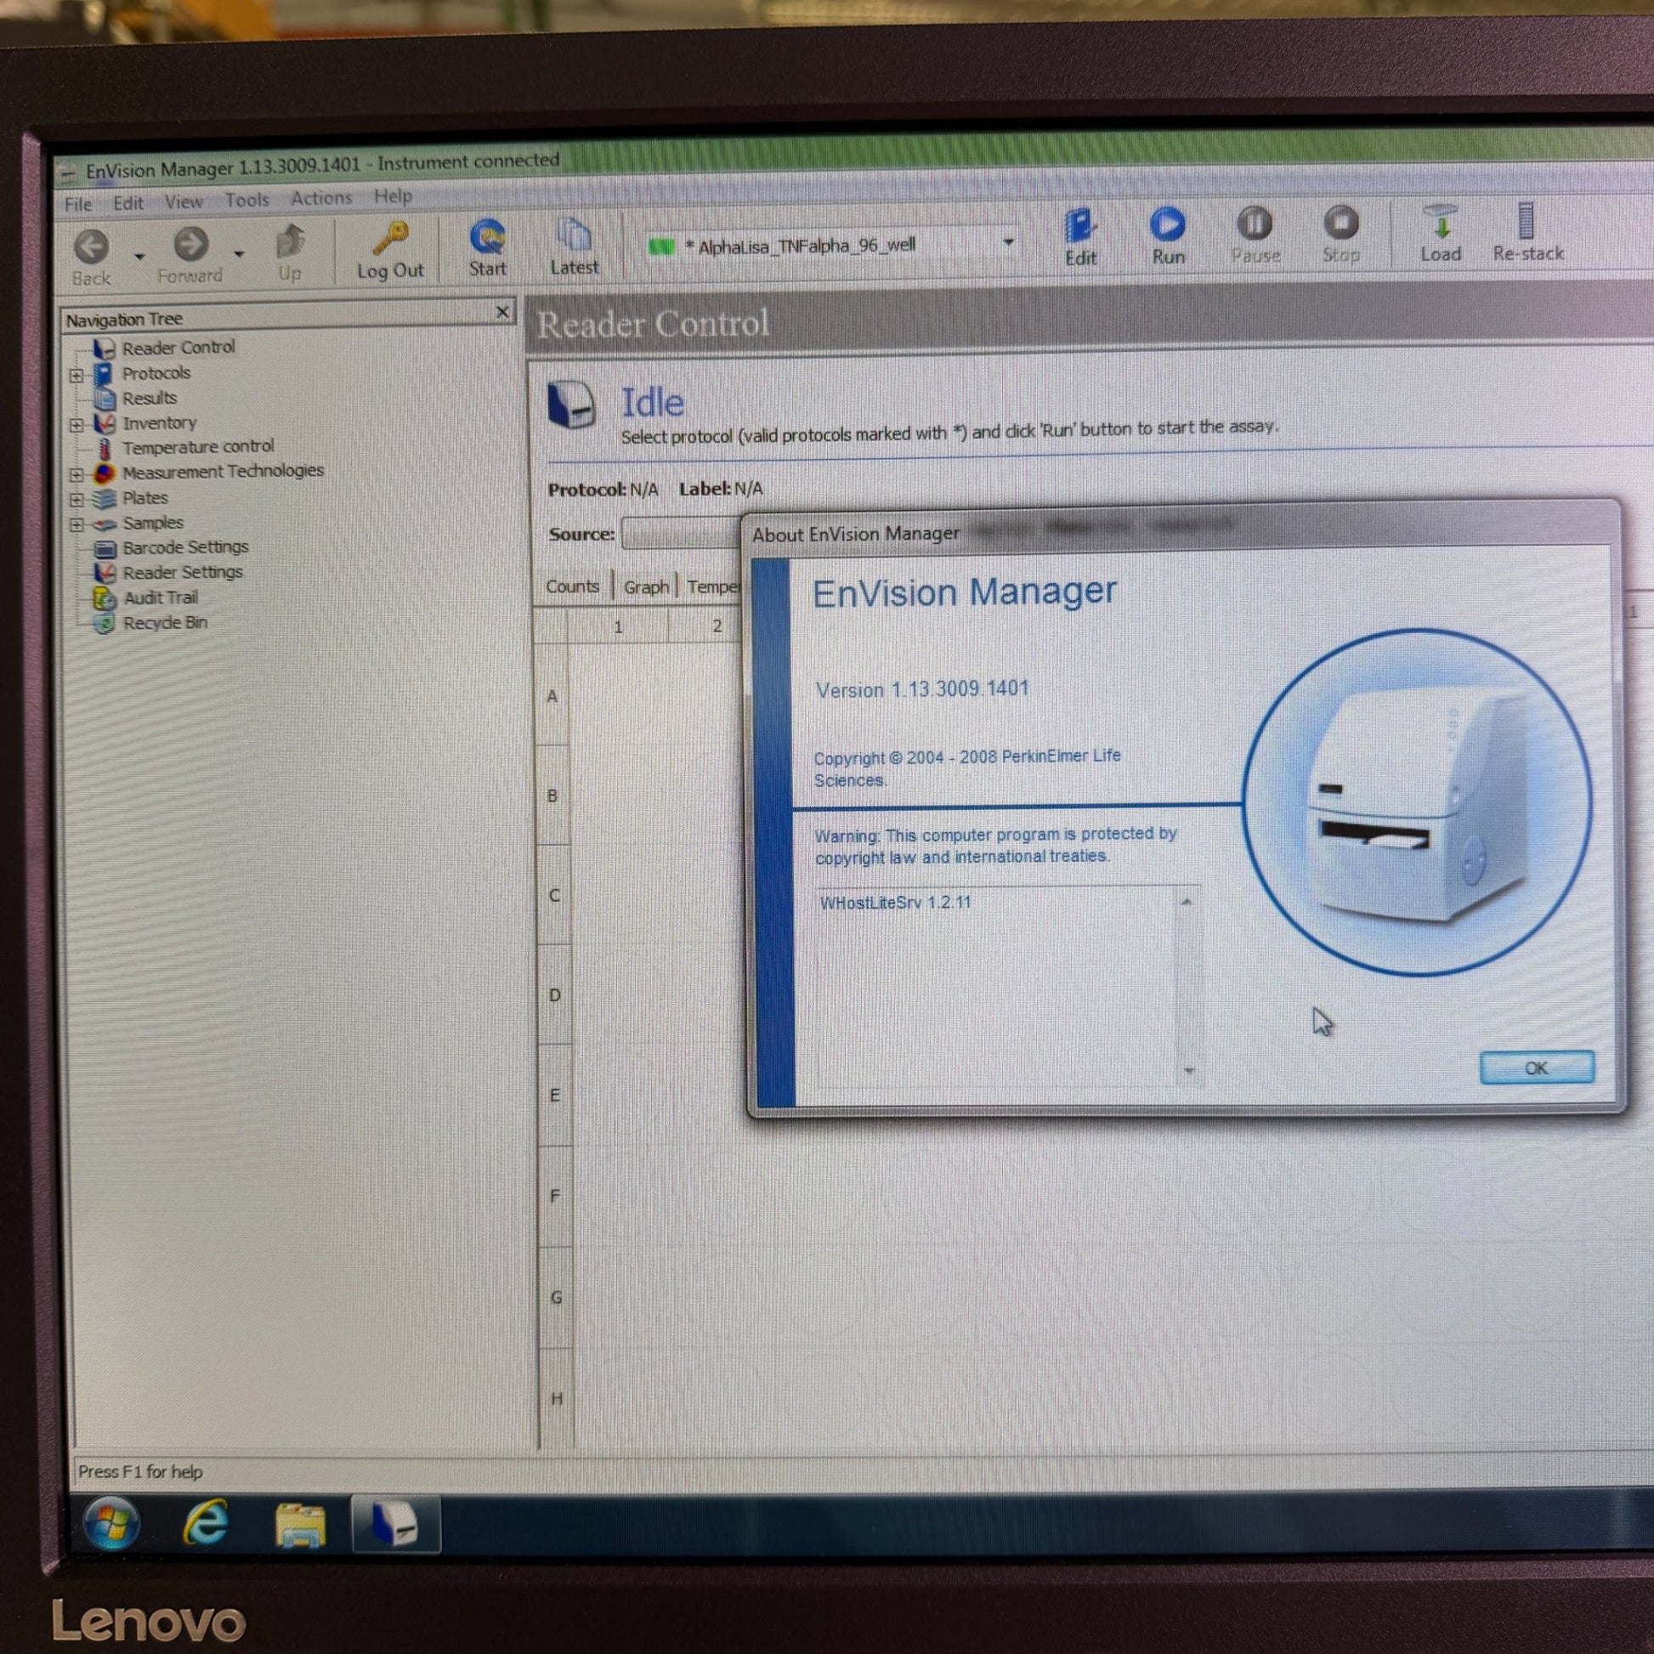This screenshot has height=1654, width=1654.
Task: Select Samples in navigation tree
Action: click(x=152, y=523)
